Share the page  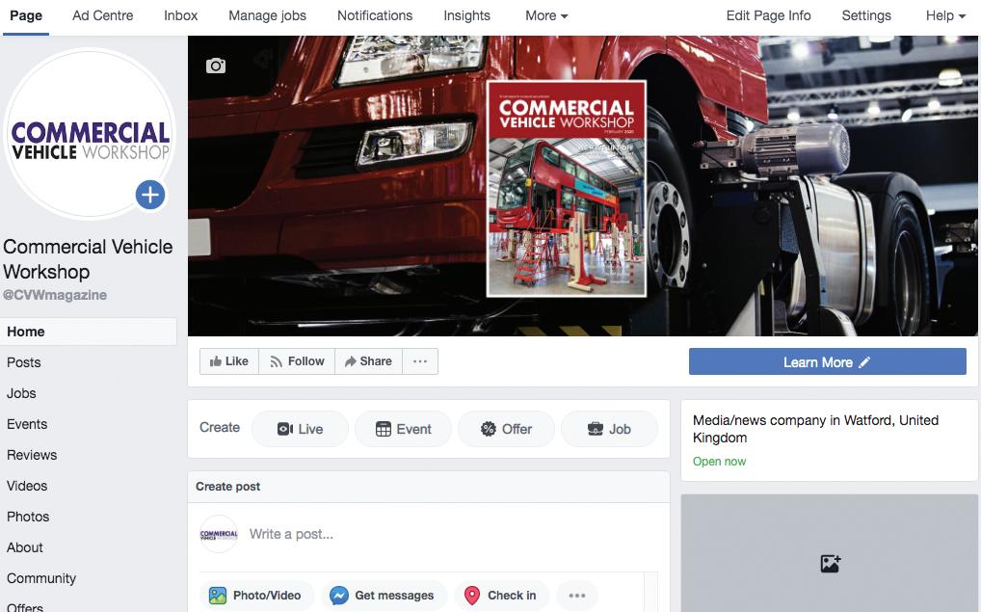pos(368,361)
